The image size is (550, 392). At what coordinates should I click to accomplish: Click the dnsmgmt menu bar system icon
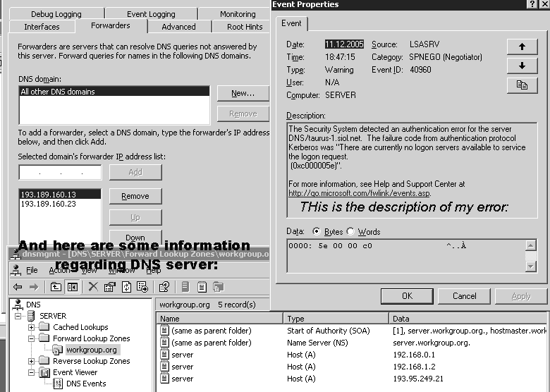[16, 270]
